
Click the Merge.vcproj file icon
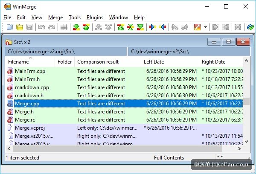(x=10, y=128)
